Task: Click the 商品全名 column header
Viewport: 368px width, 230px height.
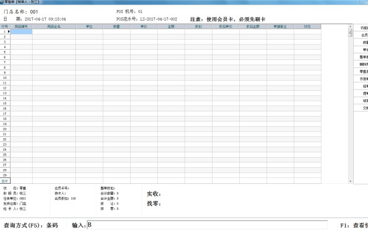Action: coord(54,27)
